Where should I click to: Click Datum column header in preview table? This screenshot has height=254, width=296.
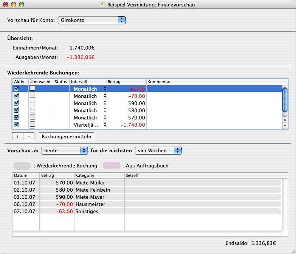(x=26, y=175)
